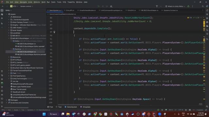The width and height of the screenshot is (209, 117).
Task: Open Chrome from the taskbar
Action: tap(100, 114)
